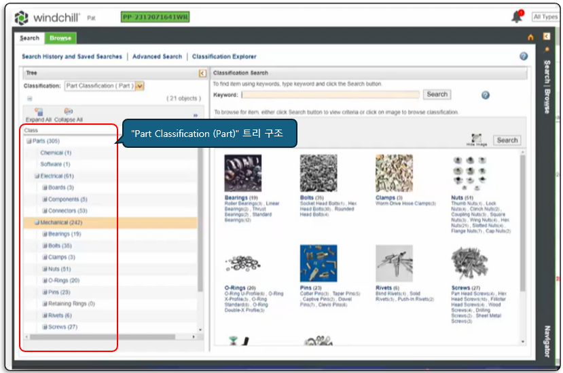Select Retaining Rings (0) in the tree
The image size is (563, 373).
[71, 304]
